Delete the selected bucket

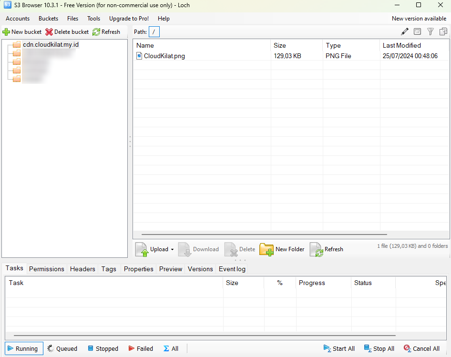point(67,32)
